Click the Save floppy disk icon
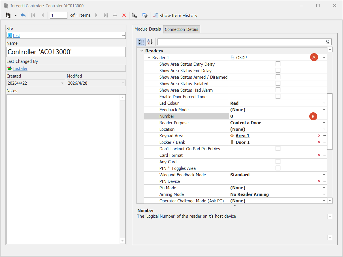The height and width of the screenshot is (257, 343). click(x=8, y=15)
